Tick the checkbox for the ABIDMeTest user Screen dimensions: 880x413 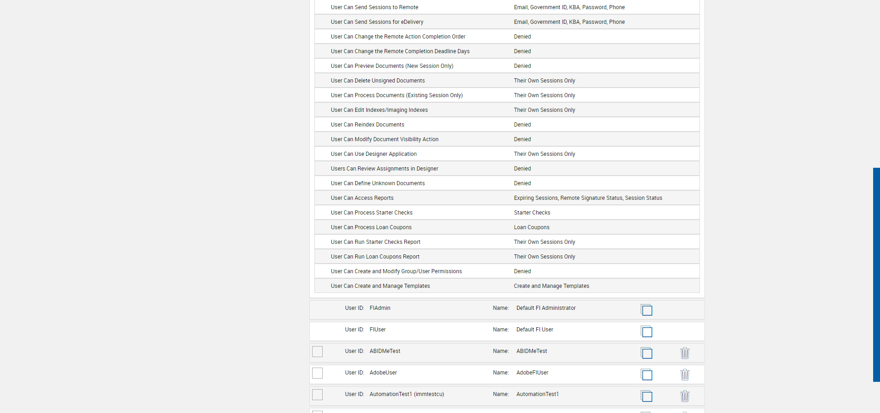tap(317, 352)
